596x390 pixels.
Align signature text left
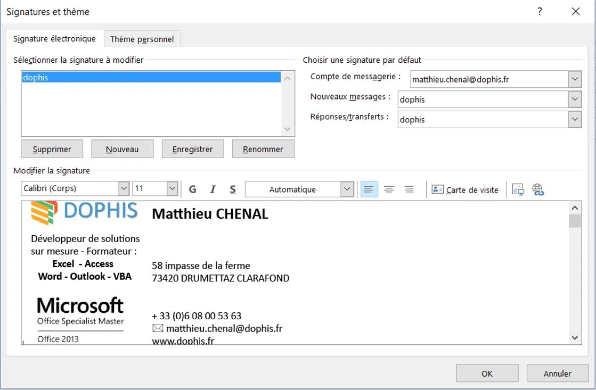(369, 189)
